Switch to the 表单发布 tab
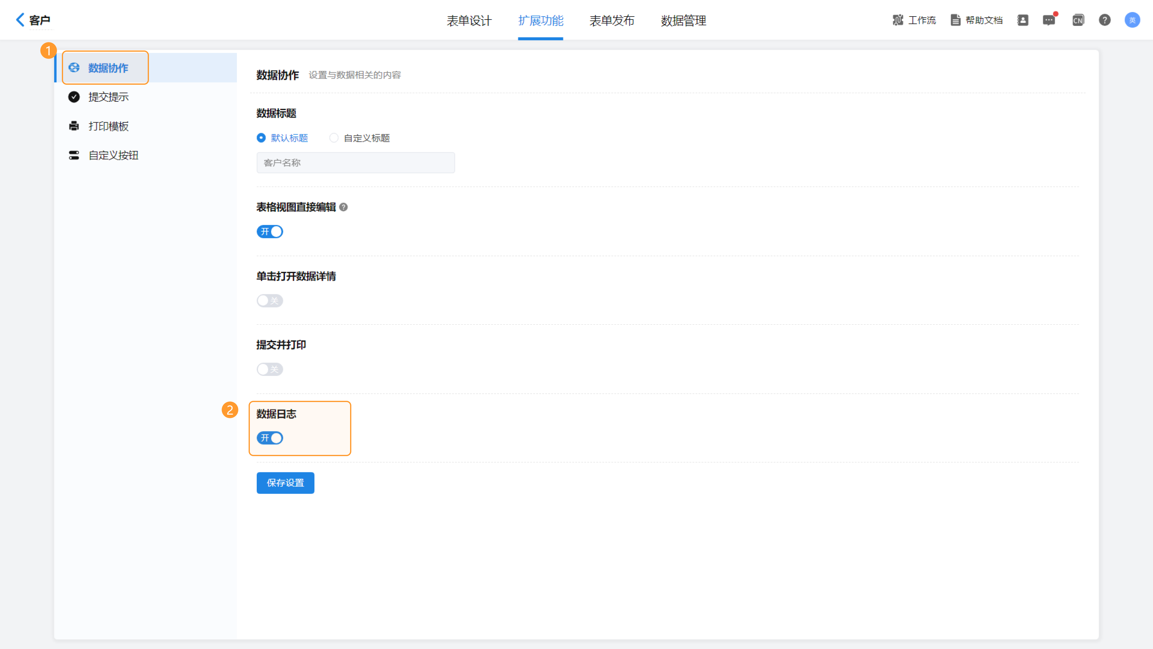This screenshot has width=1153, height=649. pos(612,21)
